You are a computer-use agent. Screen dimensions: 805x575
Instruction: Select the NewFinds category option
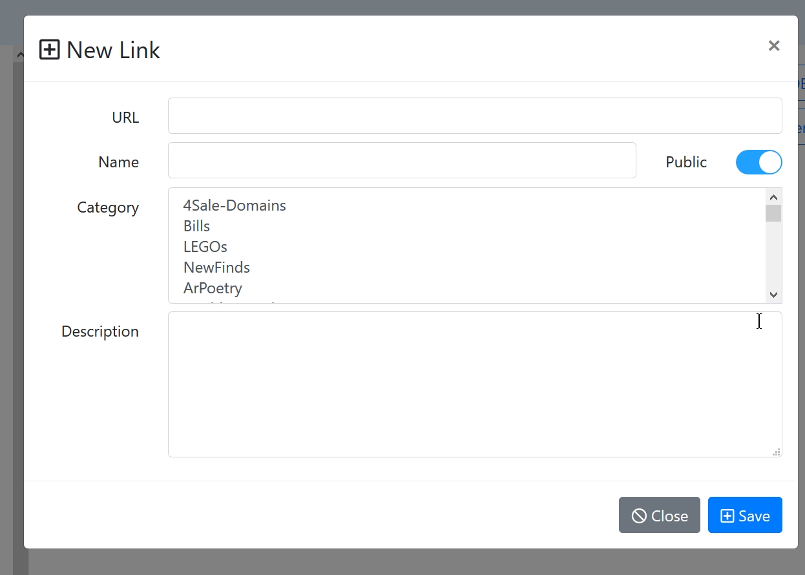click(216, 267)
